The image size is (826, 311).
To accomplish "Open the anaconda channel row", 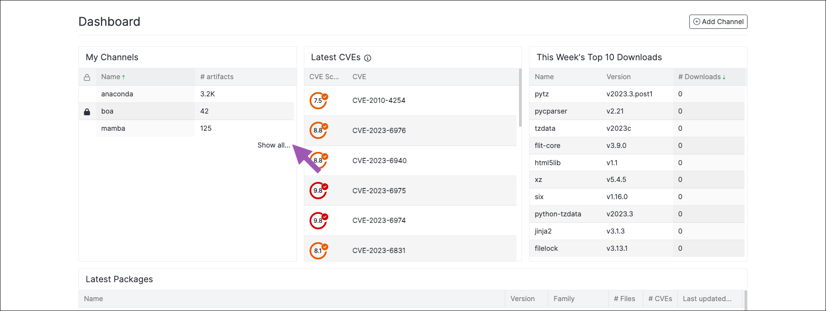I will click(187, 94).
